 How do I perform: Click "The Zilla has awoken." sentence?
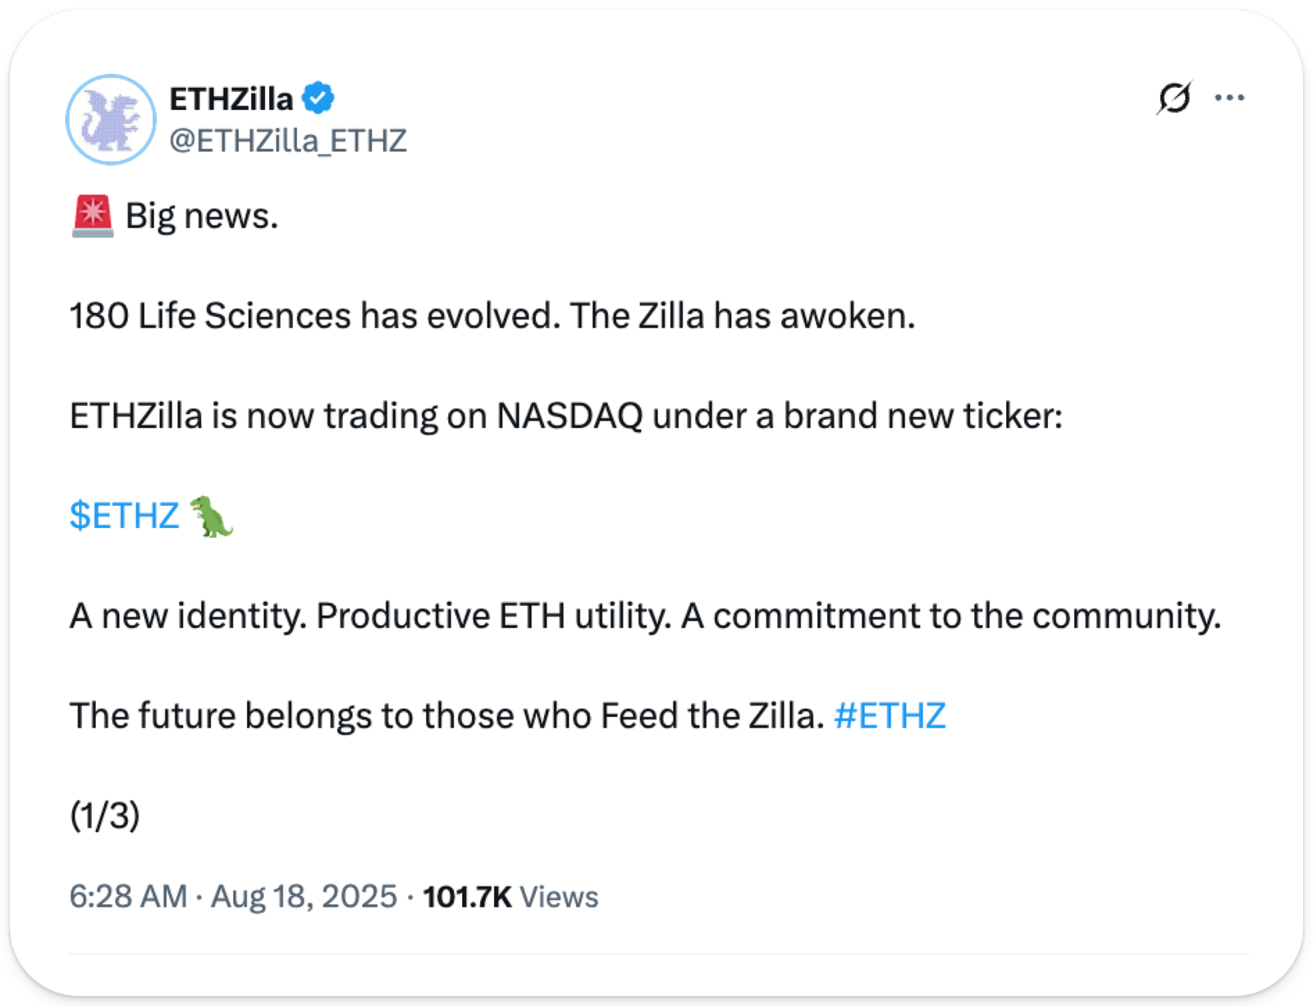pyautogui.click(x=743, y=316)
